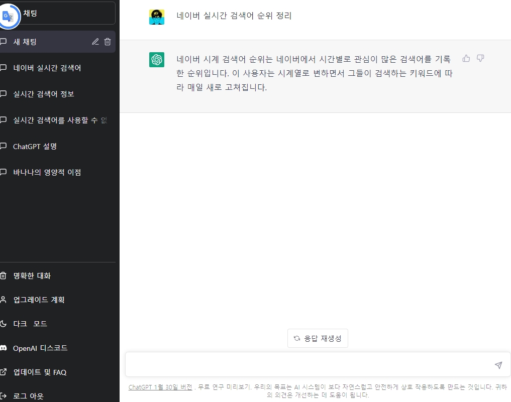Focus the message input box
Screen dimensions: 511x402
click(318, 364)
